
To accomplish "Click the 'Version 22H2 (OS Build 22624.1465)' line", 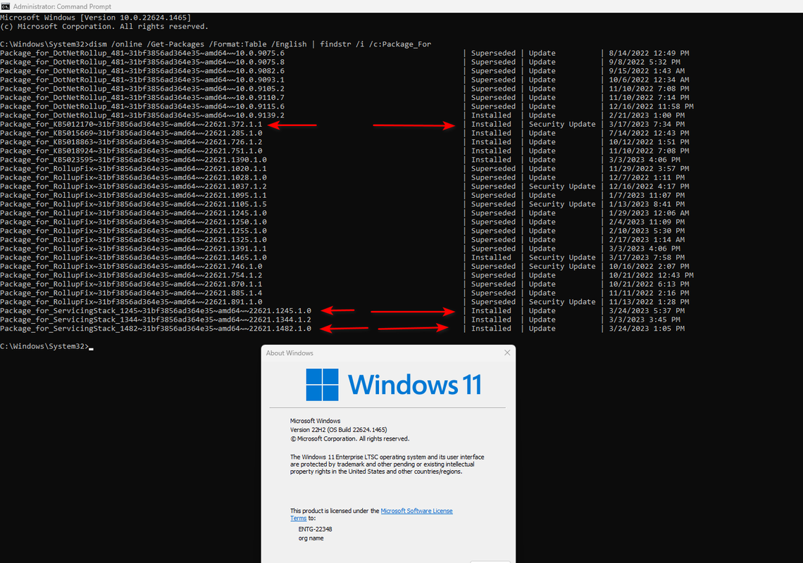I will tap(339, 430).
